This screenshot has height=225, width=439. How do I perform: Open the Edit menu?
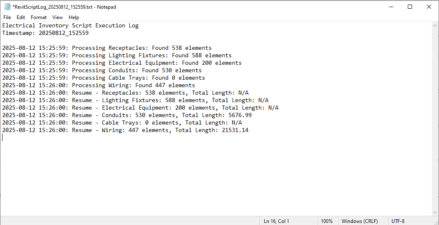[21, 17]
